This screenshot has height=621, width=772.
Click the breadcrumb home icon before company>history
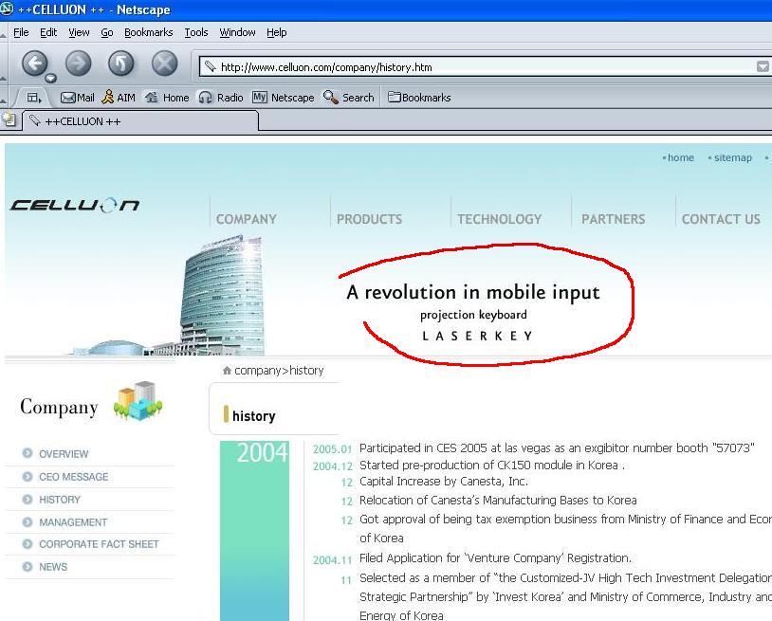point(227,371)
